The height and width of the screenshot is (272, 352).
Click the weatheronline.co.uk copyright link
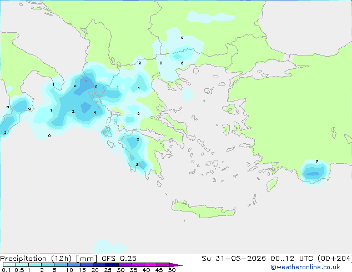tap(305, 268)
